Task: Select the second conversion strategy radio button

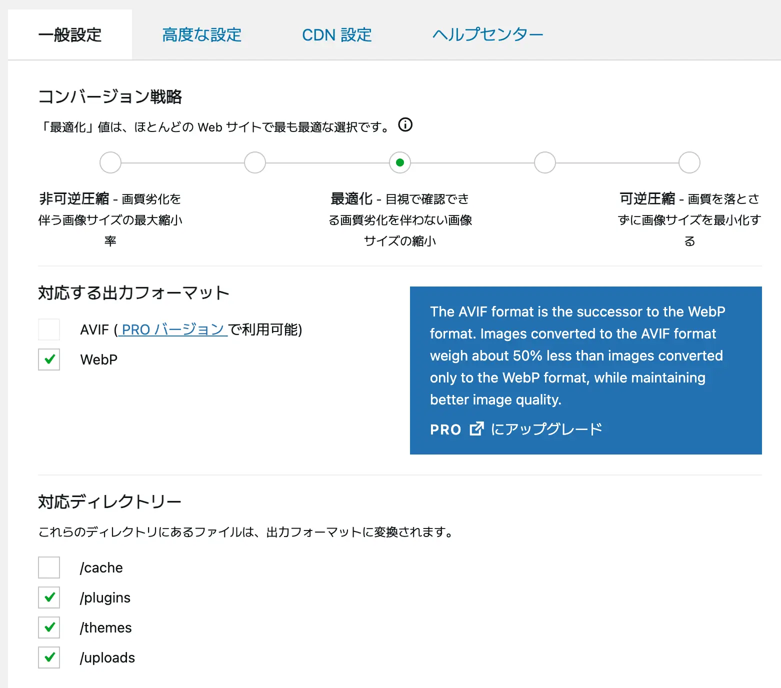Action: (255, 162)
